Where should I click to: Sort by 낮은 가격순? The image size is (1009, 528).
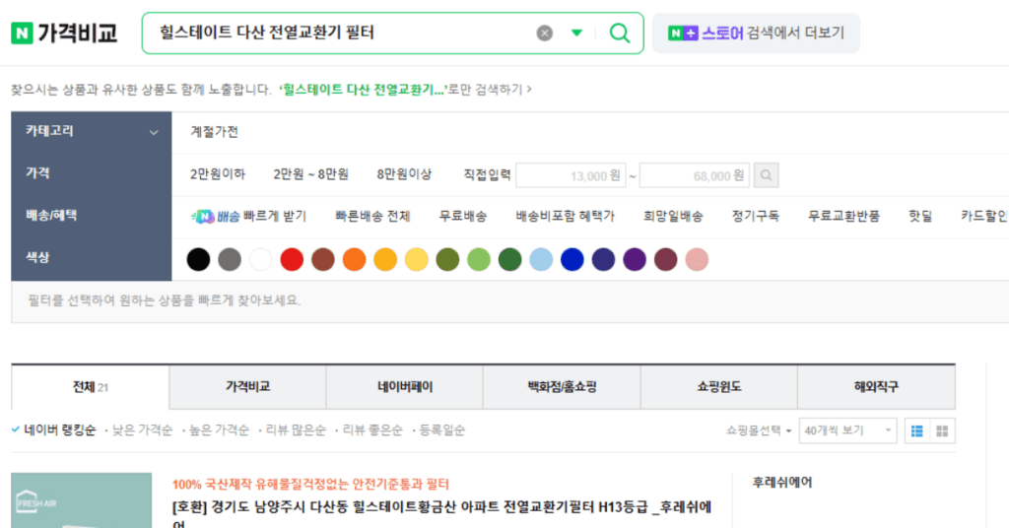142,430
